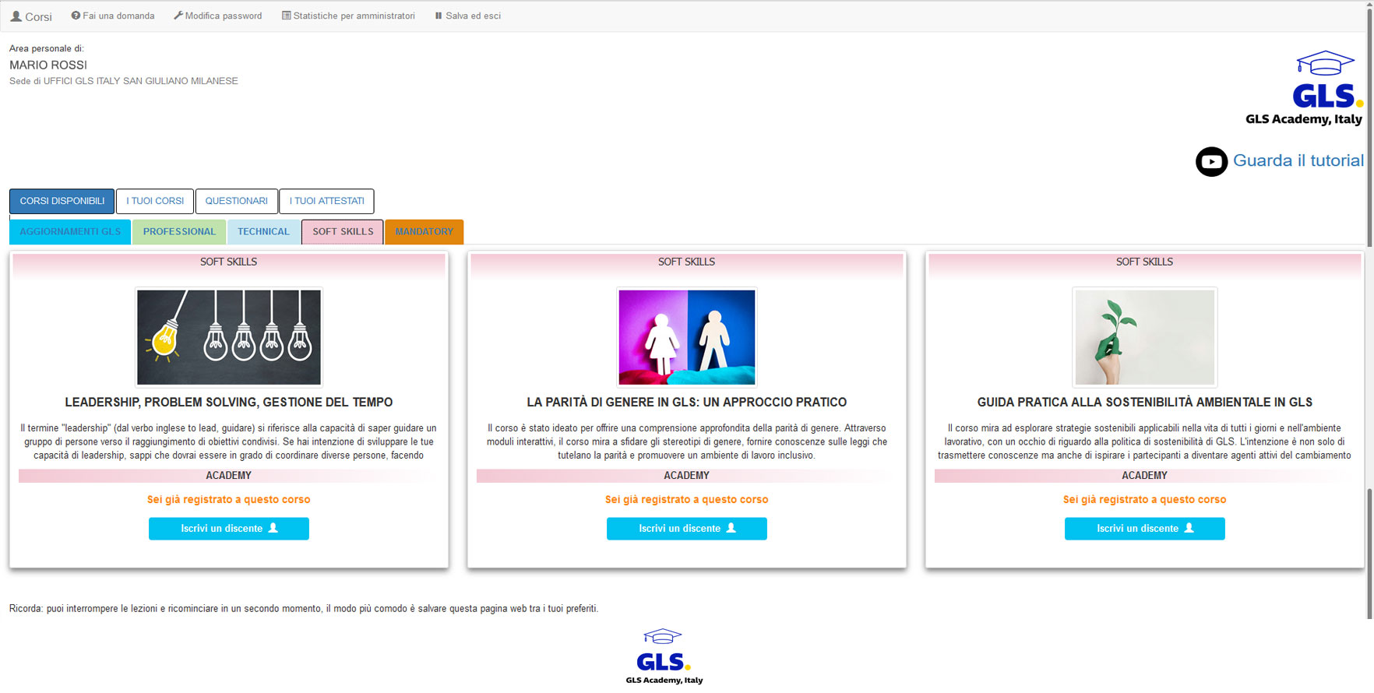Click the GLS Academy footer logo

tap(664, 657)
